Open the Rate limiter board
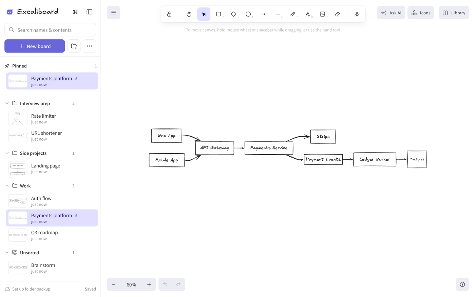The width and height of the screenshot is (475, 297). 52,119
